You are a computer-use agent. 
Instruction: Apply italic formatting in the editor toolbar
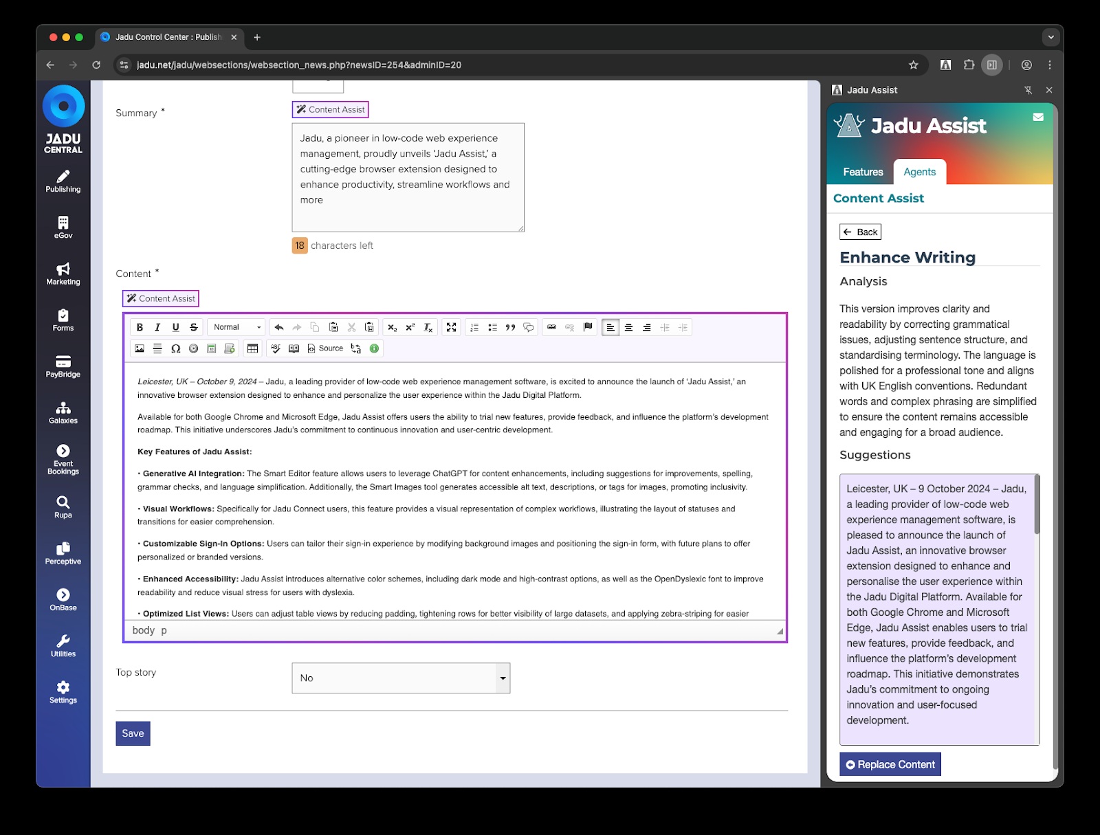[157, 327]
